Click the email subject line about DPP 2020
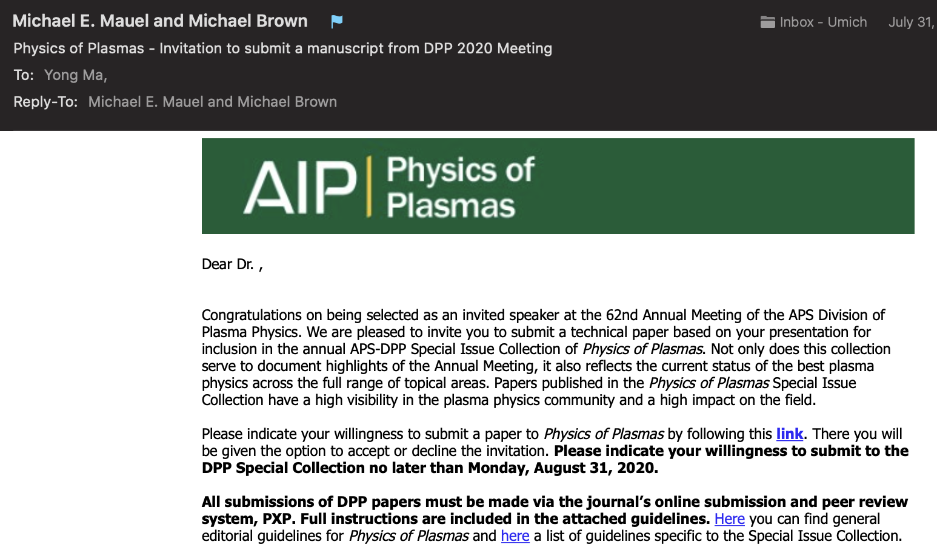This screenshot has width=937, height=553. (x=282, y=49)
